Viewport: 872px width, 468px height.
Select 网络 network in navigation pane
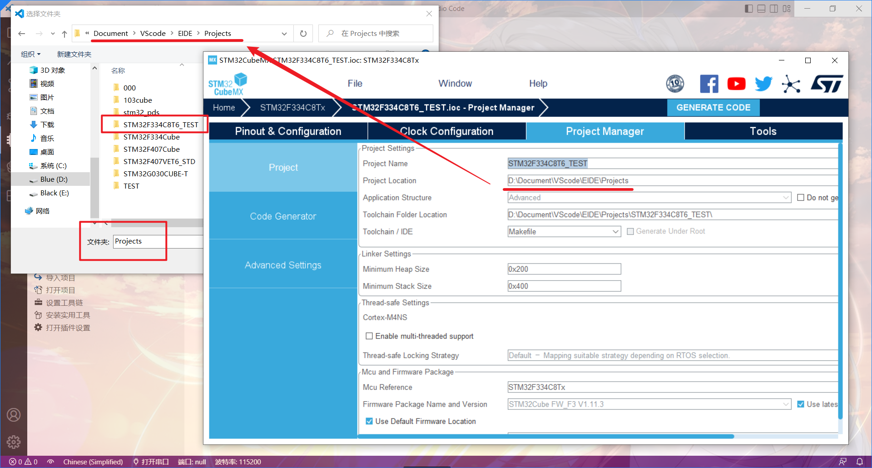[x=42, y=211]
